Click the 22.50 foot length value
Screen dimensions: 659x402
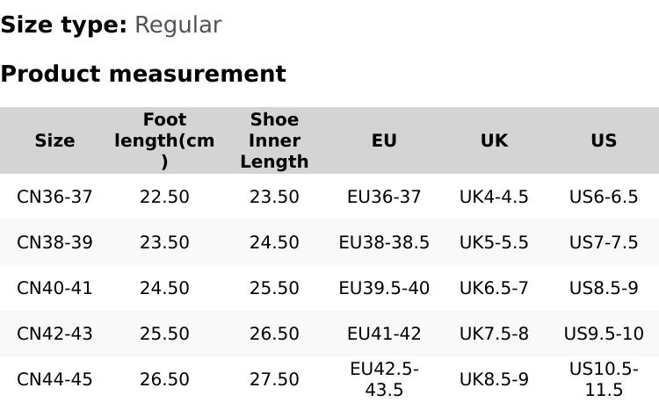(x=164, y=197)
